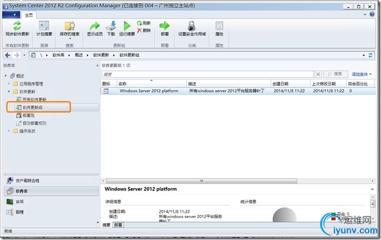Click the 图标 column header
This screenshot has width=381, height=240.
(x=109, y=84)
